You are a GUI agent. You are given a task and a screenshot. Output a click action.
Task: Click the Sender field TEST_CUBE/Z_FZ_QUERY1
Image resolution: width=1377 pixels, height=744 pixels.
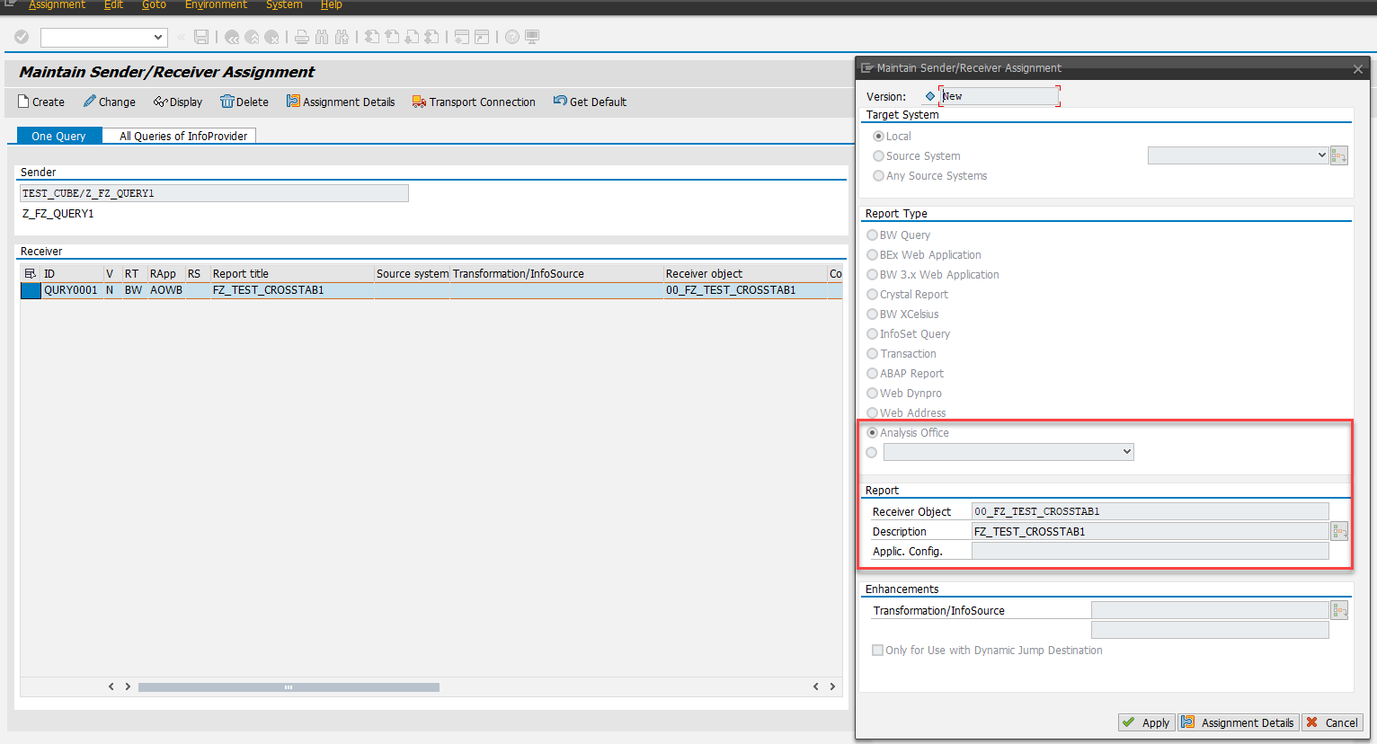tap(214, 193)
